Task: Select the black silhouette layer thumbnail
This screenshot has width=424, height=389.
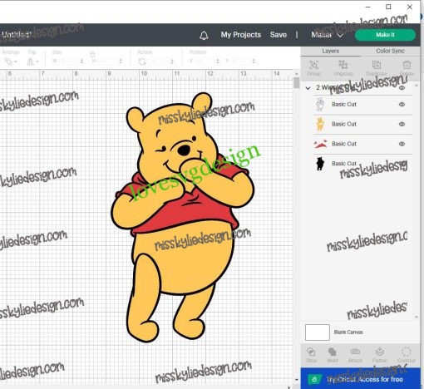Action: tap(320, 164)
